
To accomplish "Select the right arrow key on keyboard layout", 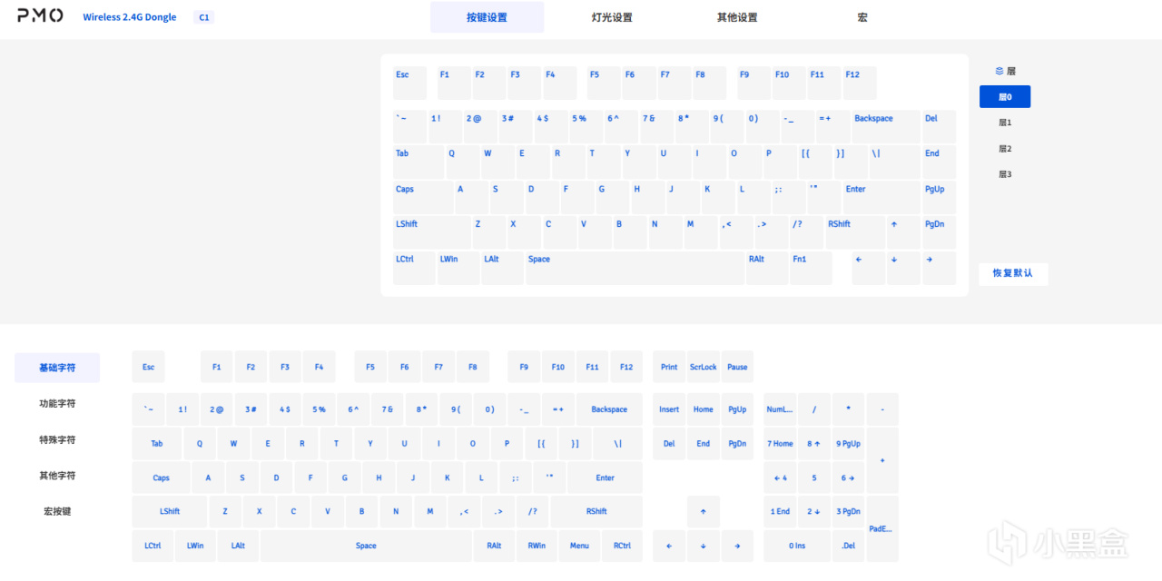I will point(939,268).
